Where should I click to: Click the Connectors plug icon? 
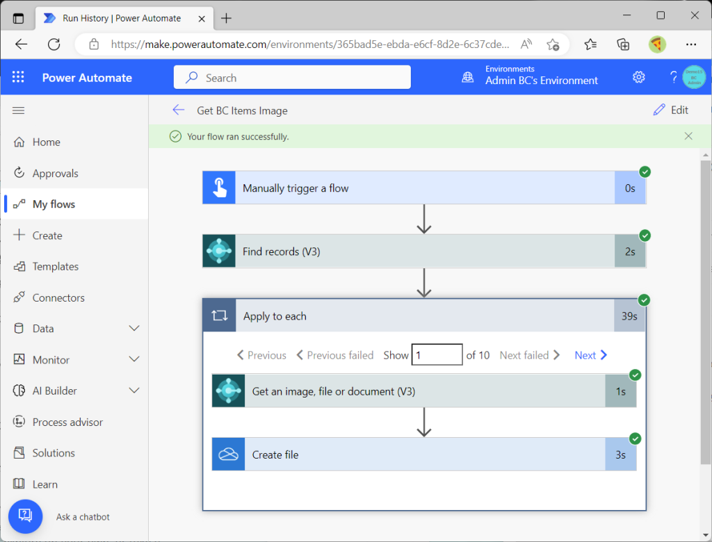19,297
